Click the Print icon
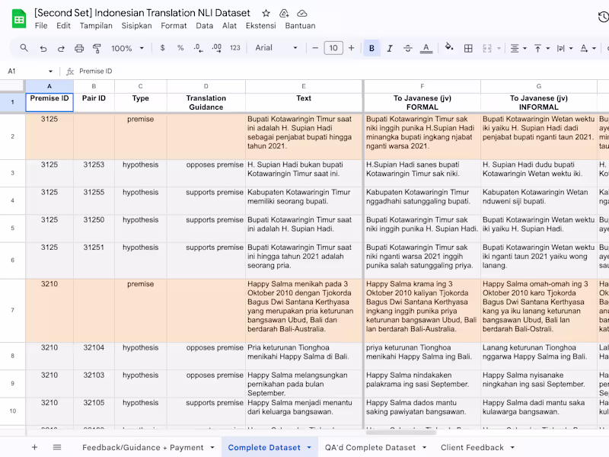The height and width of the screenshot is (457, 609). point(79,48)
